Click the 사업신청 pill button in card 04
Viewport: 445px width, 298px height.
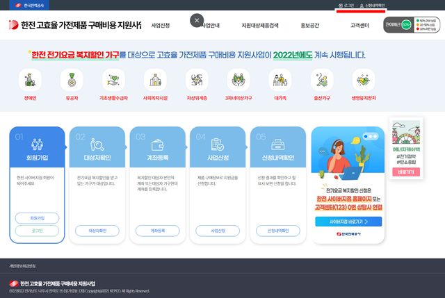pos(218,231)
